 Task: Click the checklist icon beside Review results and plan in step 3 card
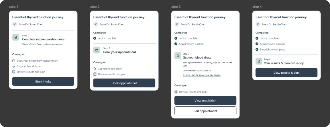(176, 92)
